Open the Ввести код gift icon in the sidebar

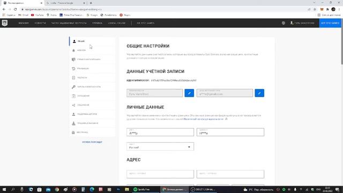[x=73, y=132]
